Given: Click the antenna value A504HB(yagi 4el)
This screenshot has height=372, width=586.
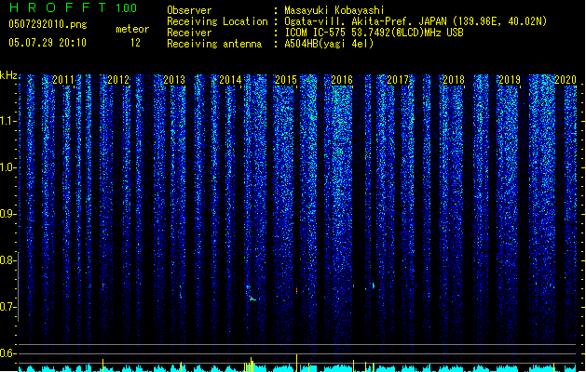Looking at the screenshot, I should point(329,44).
